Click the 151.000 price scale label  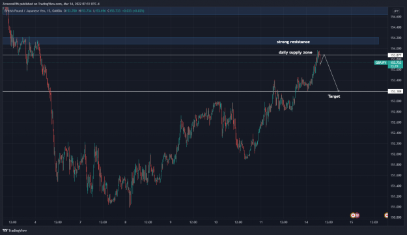tap(395, 207)
